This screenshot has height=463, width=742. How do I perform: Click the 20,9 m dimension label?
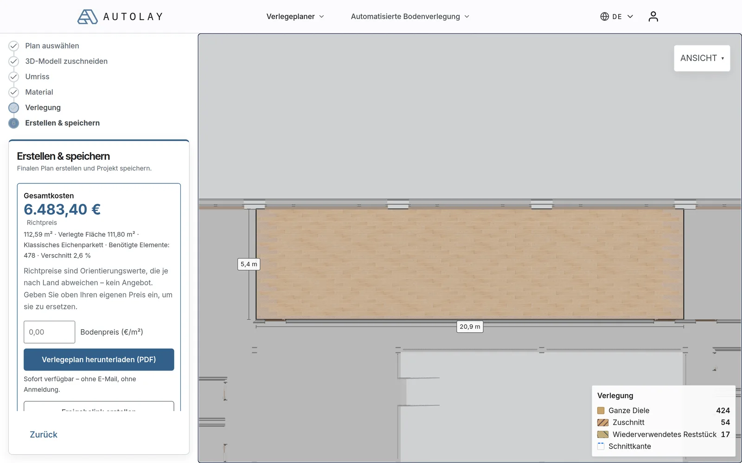point(470,327)
